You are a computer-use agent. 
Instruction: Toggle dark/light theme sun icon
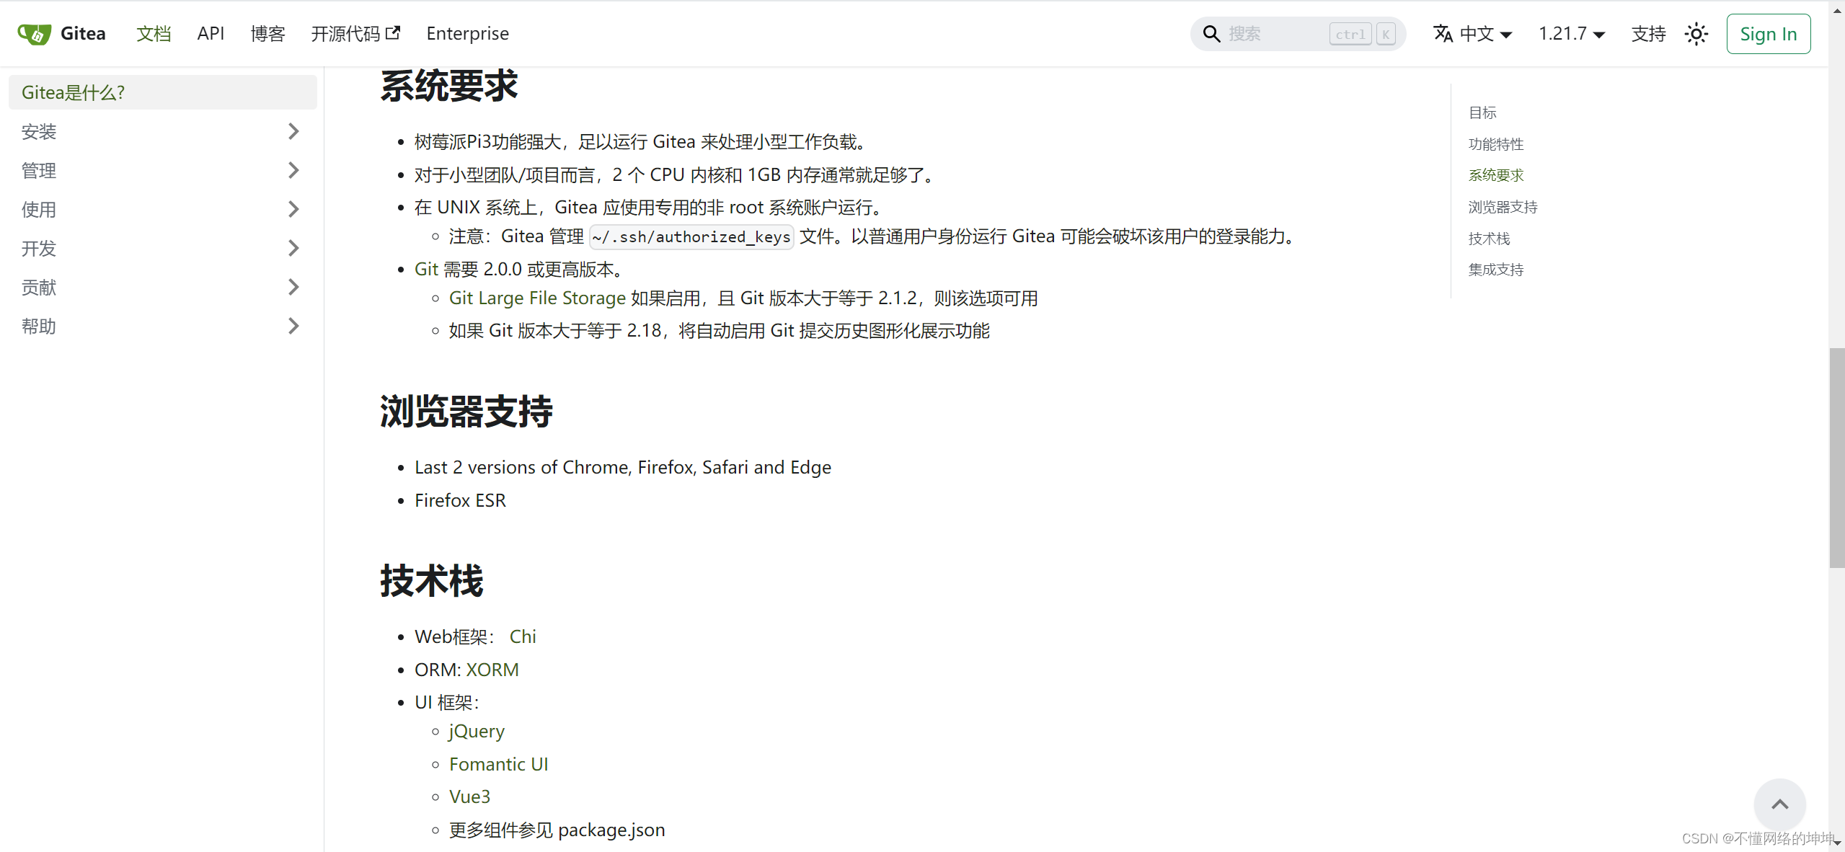pos(1696,34)
